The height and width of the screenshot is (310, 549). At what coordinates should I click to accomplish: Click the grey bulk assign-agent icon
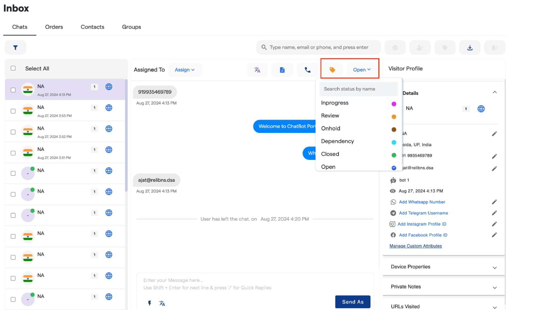pos(420,47)
